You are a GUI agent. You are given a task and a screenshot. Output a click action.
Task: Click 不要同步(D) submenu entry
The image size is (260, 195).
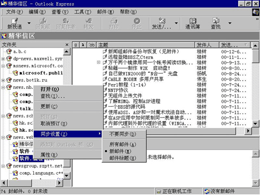[x=123, y=134]
